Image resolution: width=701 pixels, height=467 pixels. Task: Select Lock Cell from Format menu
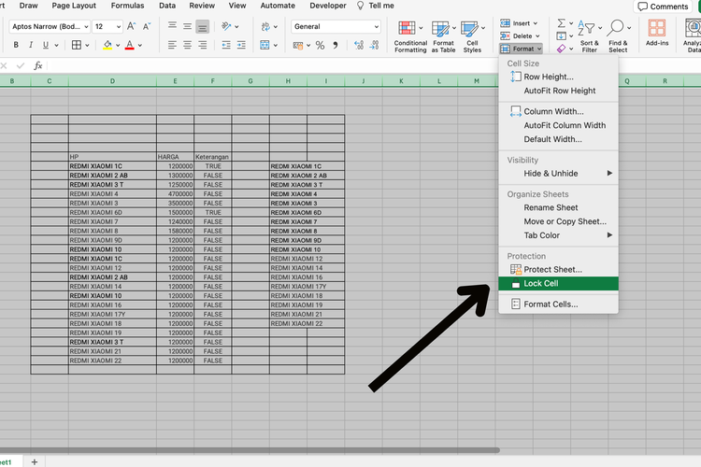558,283
